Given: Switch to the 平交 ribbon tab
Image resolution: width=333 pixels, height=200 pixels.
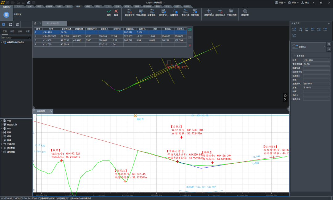Looking at the screenshot, I should (98, 6).
